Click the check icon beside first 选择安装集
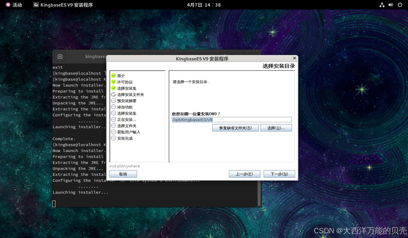 [114, 88]
